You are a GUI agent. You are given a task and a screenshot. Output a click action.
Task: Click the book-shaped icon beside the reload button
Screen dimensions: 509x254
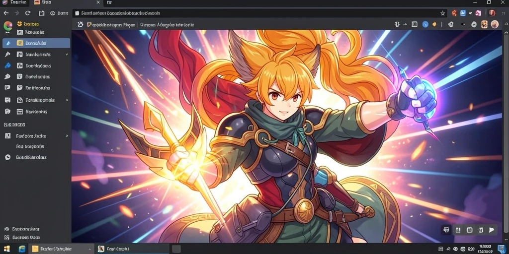tap(42, 13)
